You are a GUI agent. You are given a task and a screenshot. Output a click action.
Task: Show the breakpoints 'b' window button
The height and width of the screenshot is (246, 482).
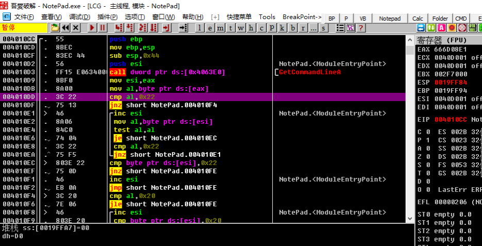tap(293, 28)
